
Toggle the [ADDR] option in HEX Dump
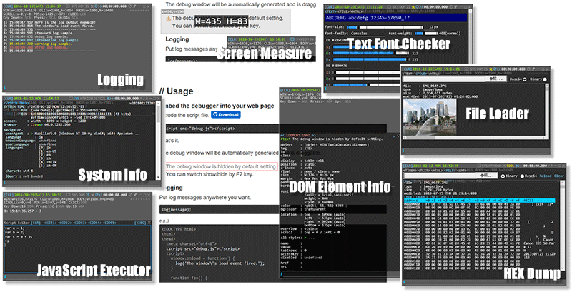tap(422, 197)
